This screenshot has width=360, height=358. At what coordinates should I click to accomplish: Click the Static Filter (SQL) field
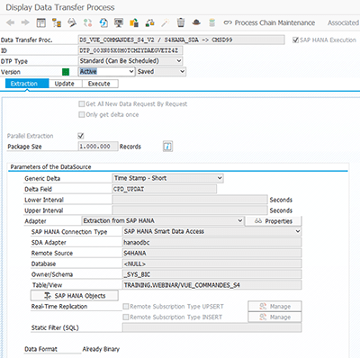(x=211, y=327)
